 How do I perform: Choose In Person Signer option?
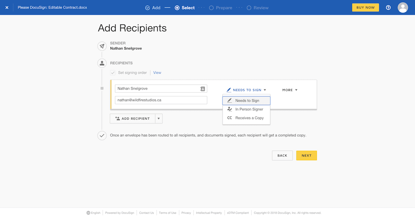click(x=247, y=109)
